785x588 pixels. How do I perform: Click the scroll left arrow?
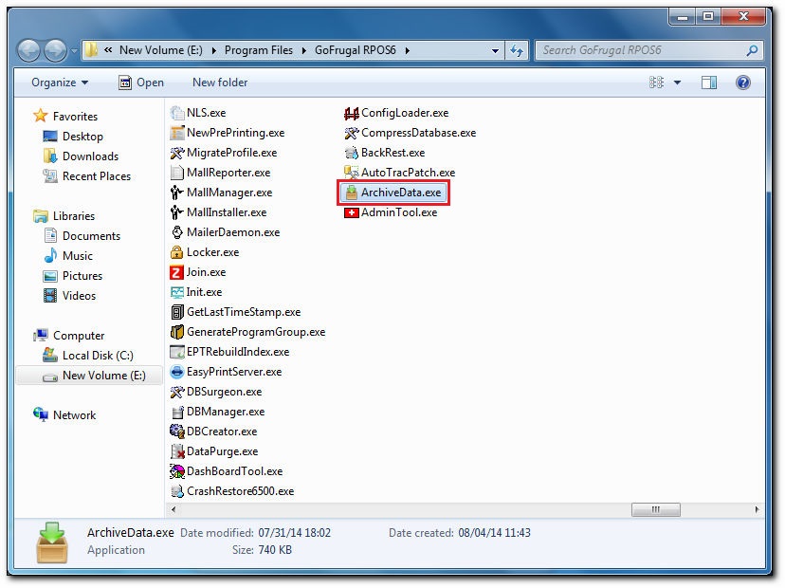tap(173, 510)
